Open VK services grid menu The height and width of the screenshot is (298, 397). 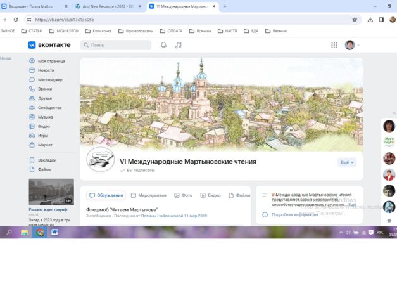pyautogui.click(x=334, y=45)
